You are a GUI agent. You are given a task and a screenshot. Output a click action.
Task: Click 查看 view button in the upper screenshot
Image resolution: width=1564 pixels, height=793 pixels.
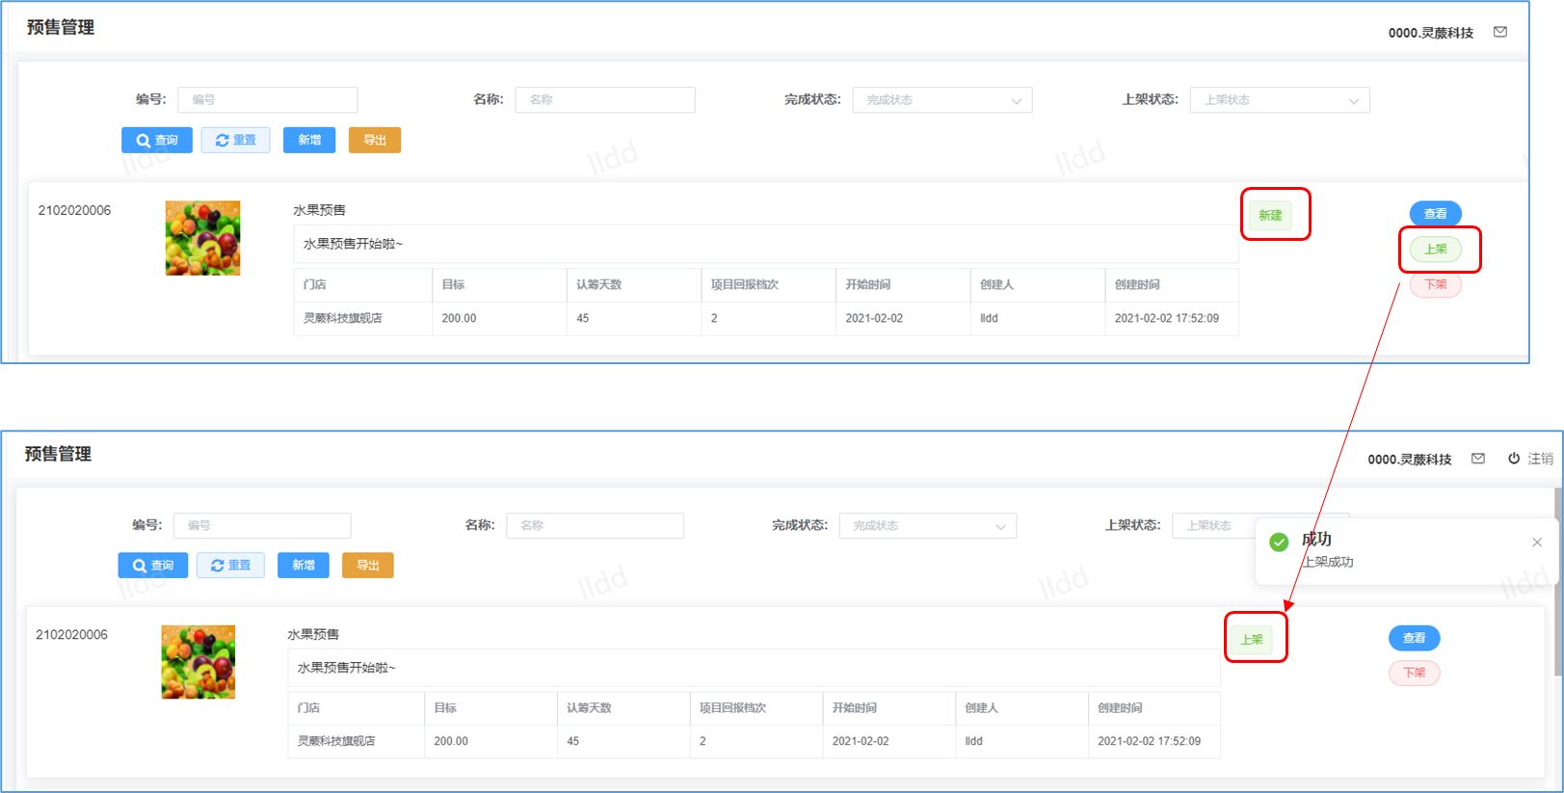(1436, 214)
